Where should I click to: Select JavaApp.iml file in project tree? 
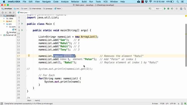pos(11,32)
